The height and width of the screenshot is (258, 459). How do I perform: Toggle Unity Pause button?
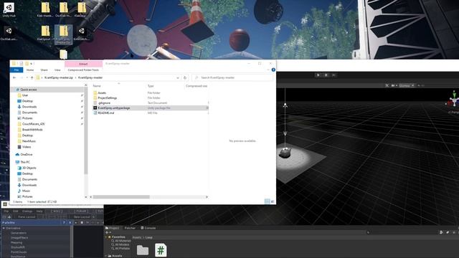pyautogui.click(x=326, y=75)
